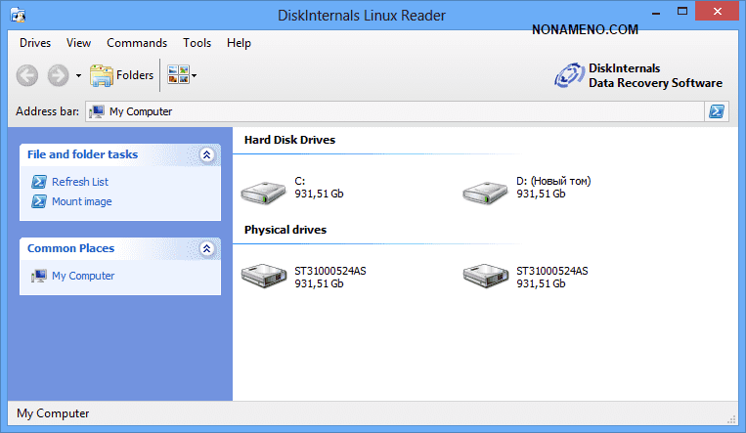Open navigation history dropdown arrow

pos(78,75)
